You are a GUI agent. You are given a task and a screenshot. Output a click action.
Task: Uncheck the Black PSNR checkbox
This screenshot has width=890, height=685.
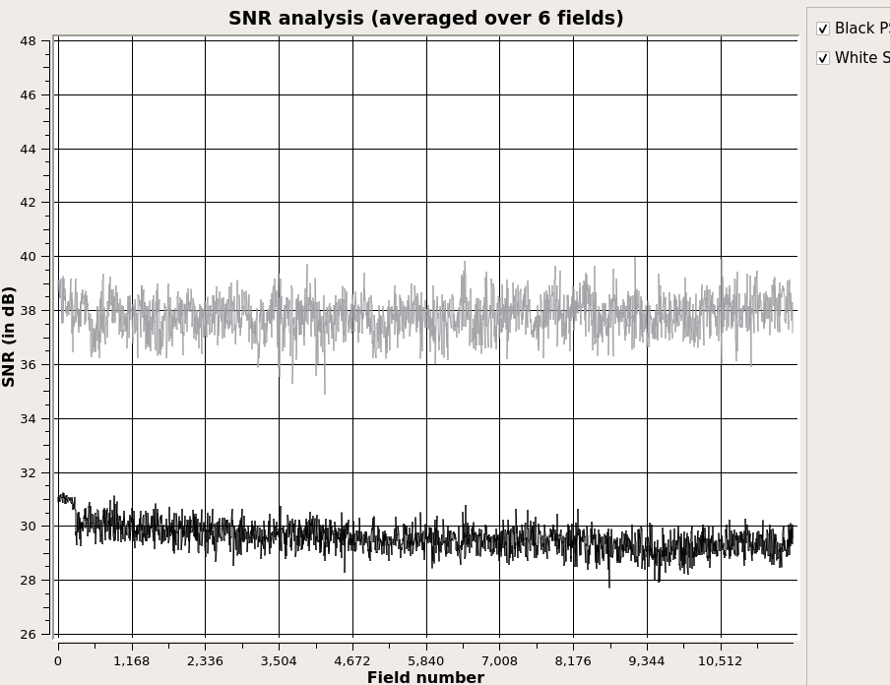(823, 29)
